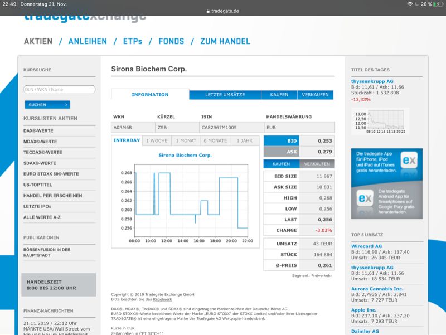Select the INTRADAY chart tab
This screenshot has width=446, height=335.
click(x=127, y=140)
